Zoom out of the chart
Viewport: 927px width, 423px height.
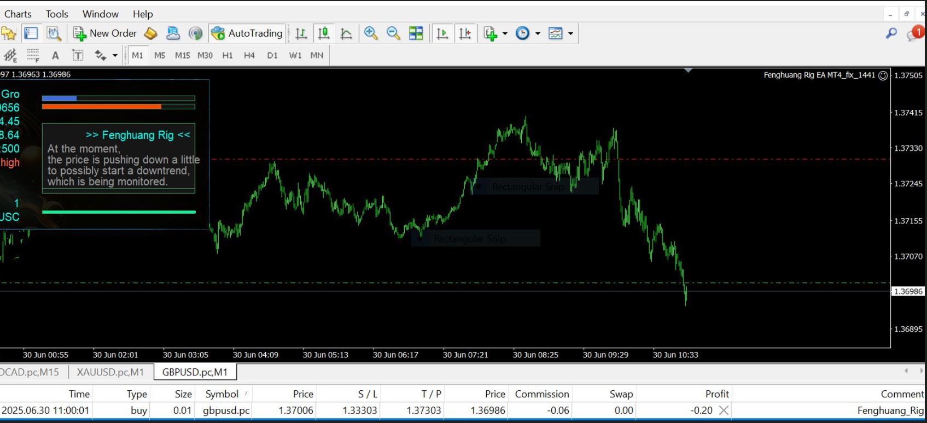393,33
